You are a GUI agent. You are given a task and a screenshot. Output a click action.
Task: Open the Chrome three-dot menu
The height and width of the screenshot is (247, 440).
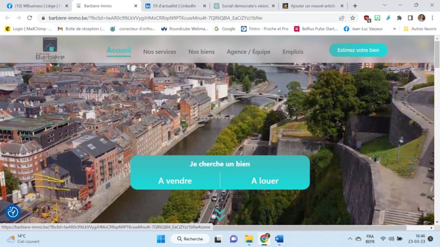[x=433, y=18]
